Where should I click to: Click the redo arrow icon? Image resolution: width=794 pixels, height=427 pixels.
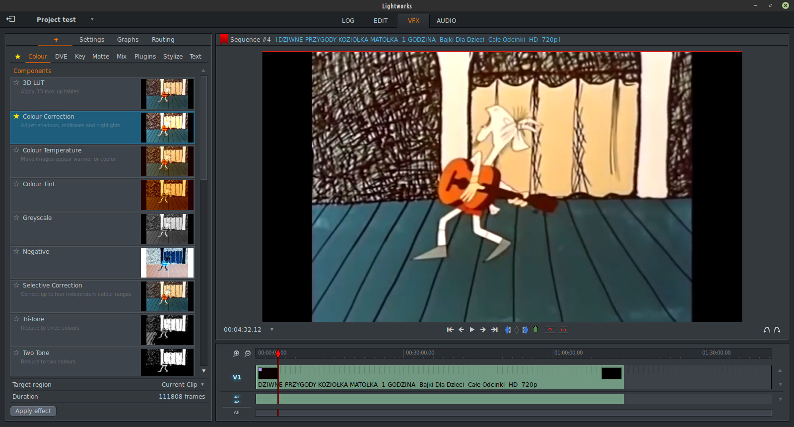(777, 330)
